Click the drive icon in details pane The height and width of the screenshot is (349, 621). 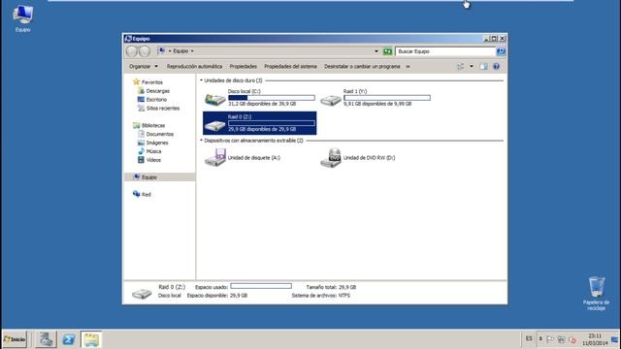[x=142, y=293]
